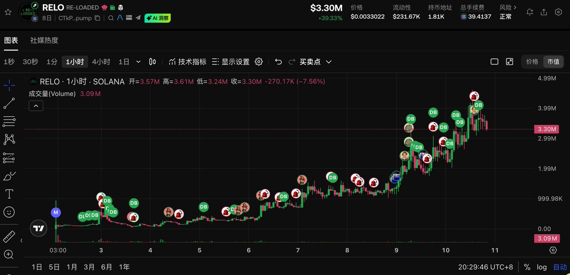This screenshot has width=570, height=275.
Task: Select the brush drawing tool
Action: 9,176
